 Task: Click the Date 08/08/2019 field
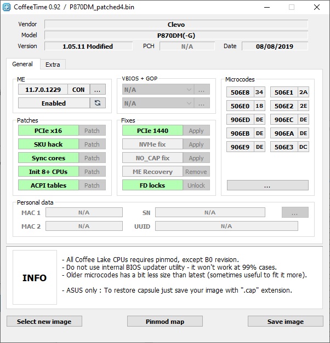point(275,46)
